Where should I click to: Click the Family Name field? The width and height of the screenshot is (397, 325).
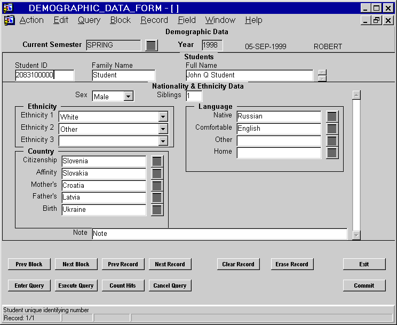click(124, 75)
